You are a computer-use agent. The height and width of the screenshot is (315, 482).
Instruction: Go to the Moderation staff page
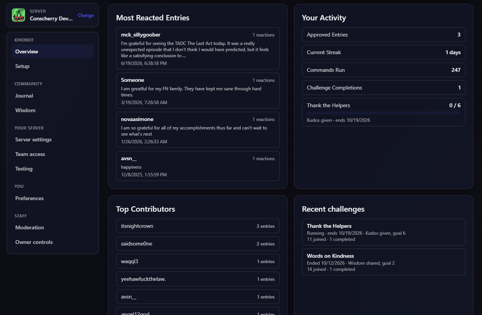click(53, 227)
